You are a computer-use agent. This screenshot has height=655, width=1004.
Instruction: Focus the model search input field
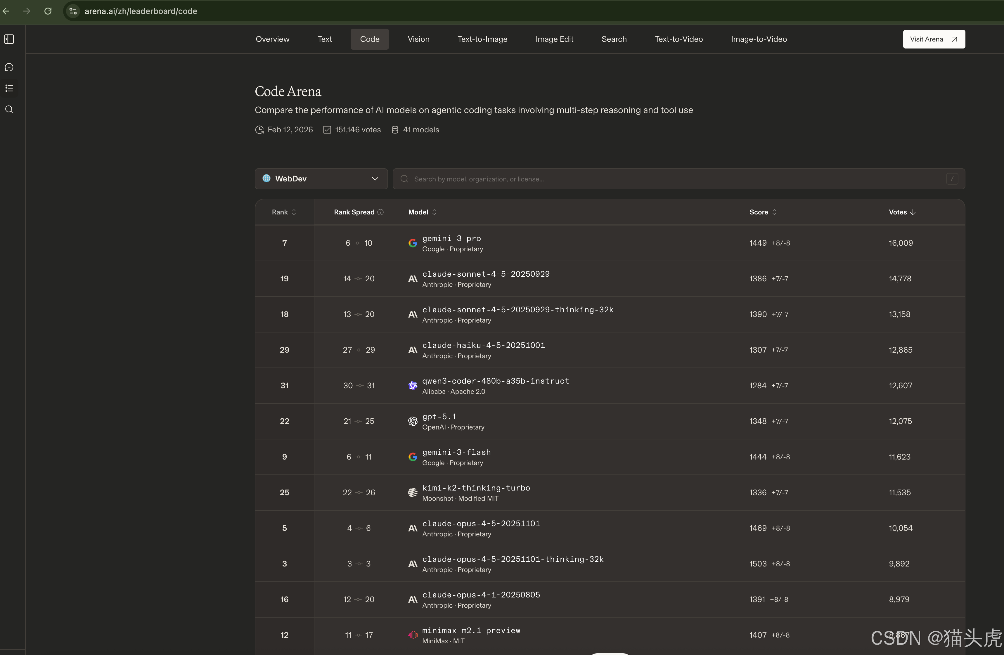click(675, 179)
